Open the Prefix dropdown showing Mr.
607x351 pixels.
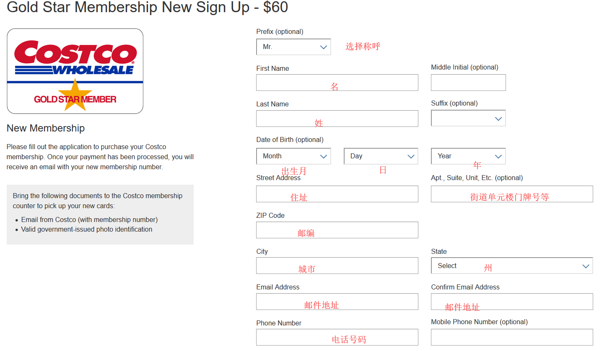pyautogui.click(x=293, y=47)
